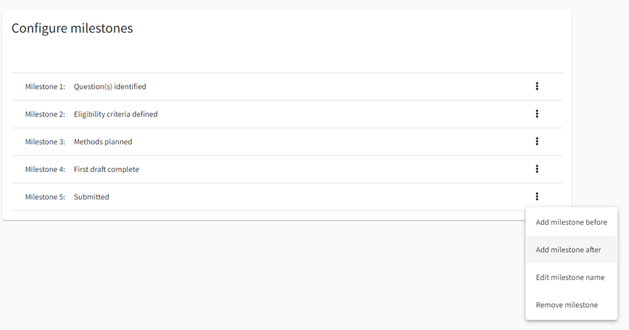Click the Methods planned milestone name
629x330 pixels.
tap(103, 142)
